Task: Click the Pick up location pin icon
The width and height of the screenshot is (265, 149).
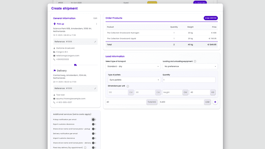Action: coord(54,24)
